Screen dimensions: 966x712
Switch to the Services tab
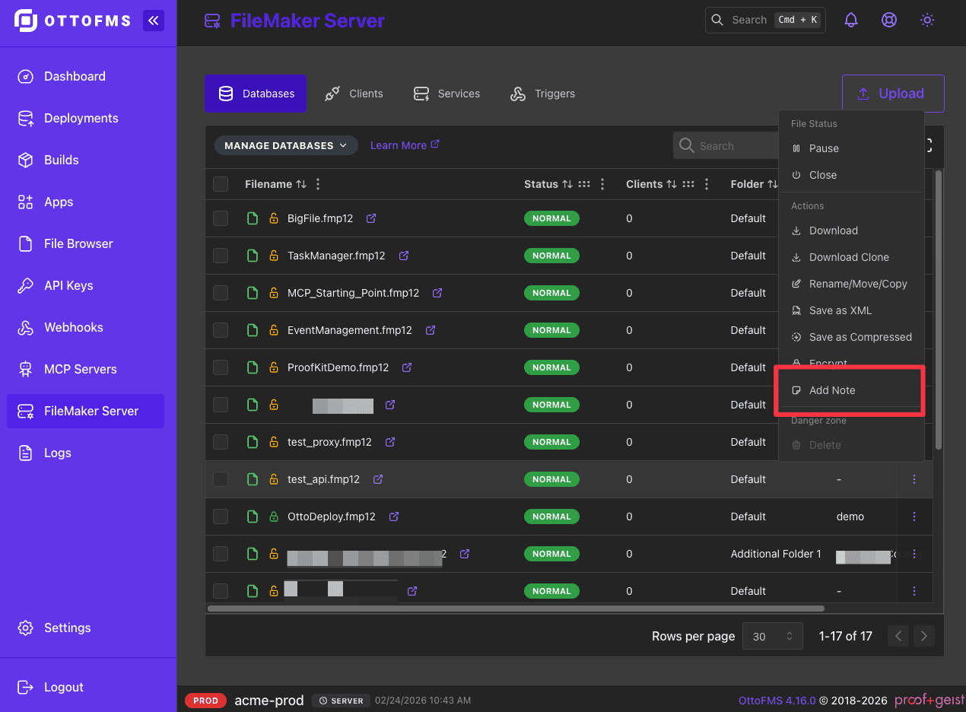click(446, 94)
